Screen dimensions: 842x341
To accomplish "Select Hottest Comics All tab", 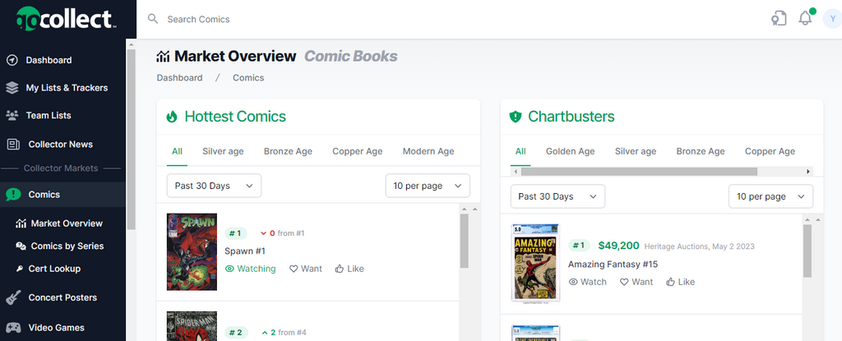I will 178,151.
